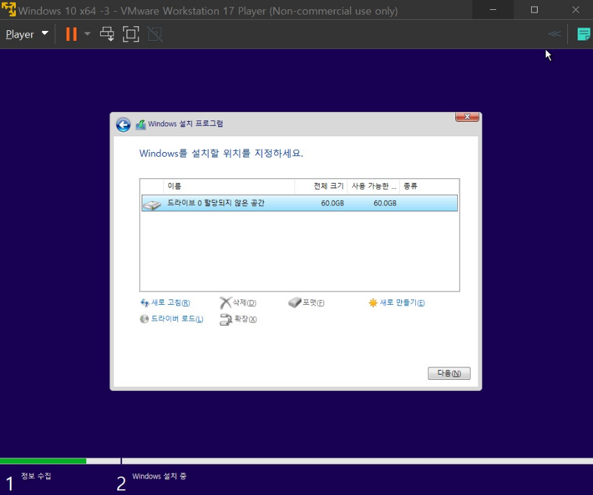Image resolution: width=593 pixels, height=495 pixels.
Task: Click the 종류 column header
Action: tap(429, 186)
